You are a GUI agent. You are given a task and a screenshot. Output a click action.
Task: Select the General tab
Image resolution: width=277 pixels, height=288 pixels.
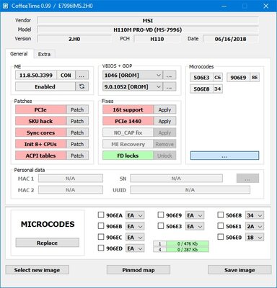tap(19, 54)
